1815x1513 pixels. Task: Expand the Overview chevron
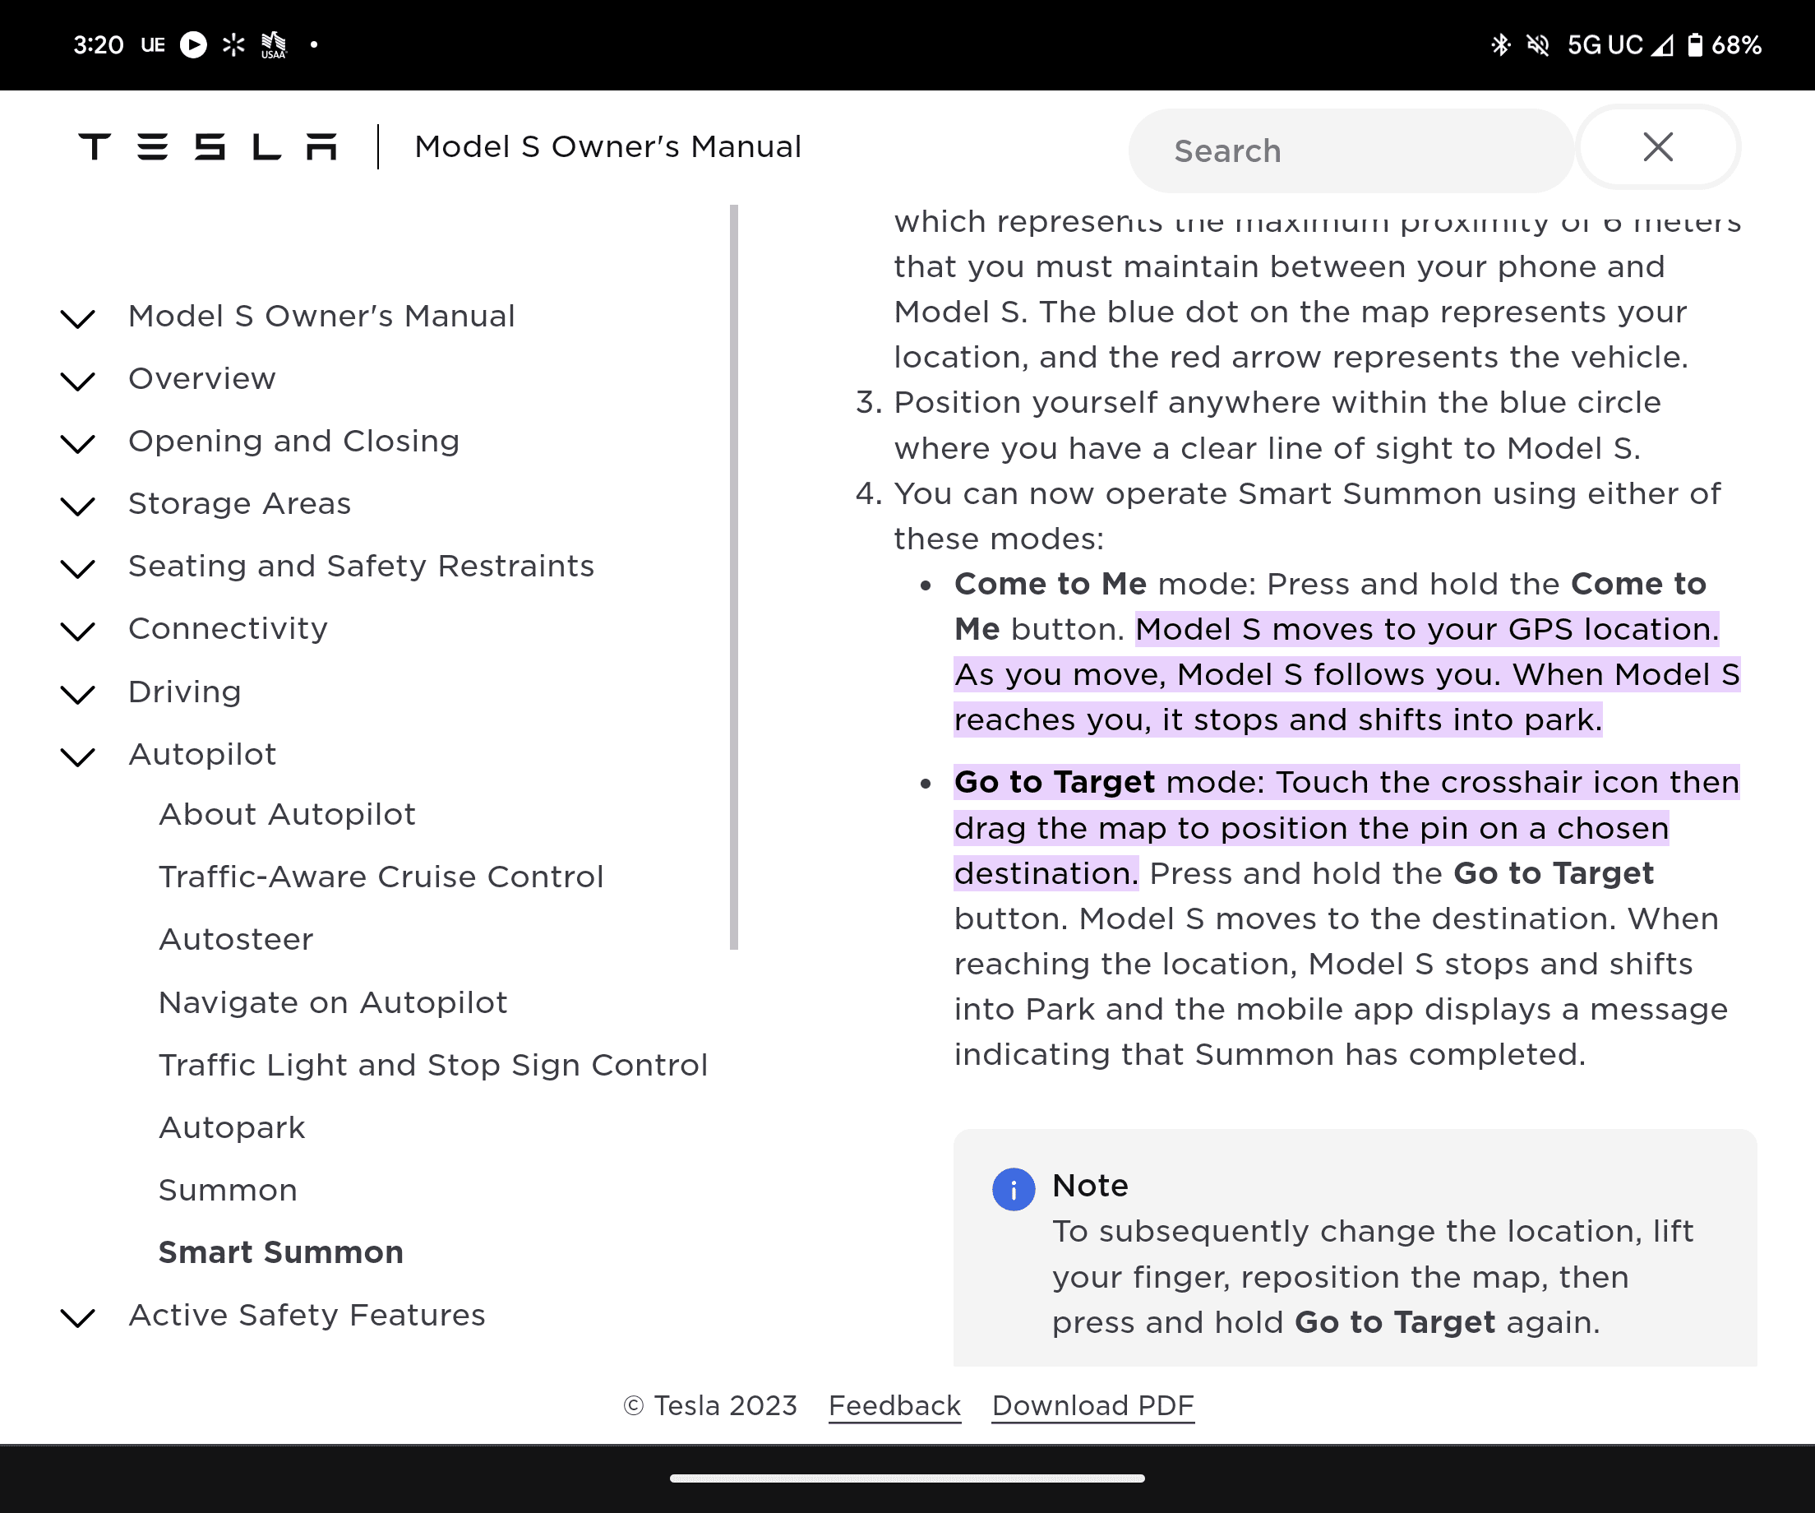pyautogui.click(x=78, y=380)
